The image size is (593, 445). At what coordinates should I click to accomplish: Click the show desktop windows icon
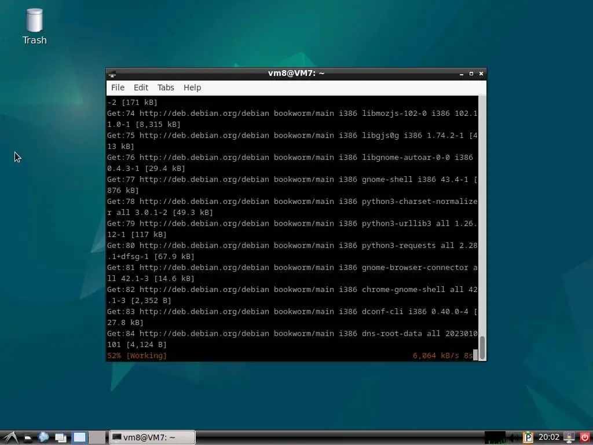coord(61,438)
